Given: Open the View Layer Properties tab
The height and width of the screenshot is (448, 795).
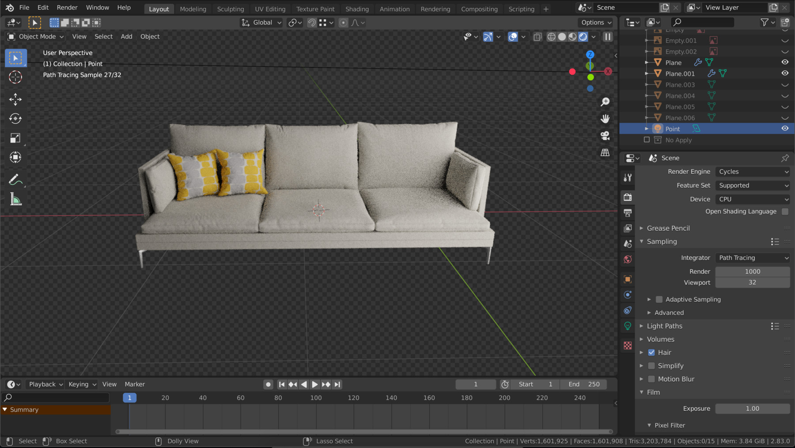Looking at the screenshot, I should [627, 228].
